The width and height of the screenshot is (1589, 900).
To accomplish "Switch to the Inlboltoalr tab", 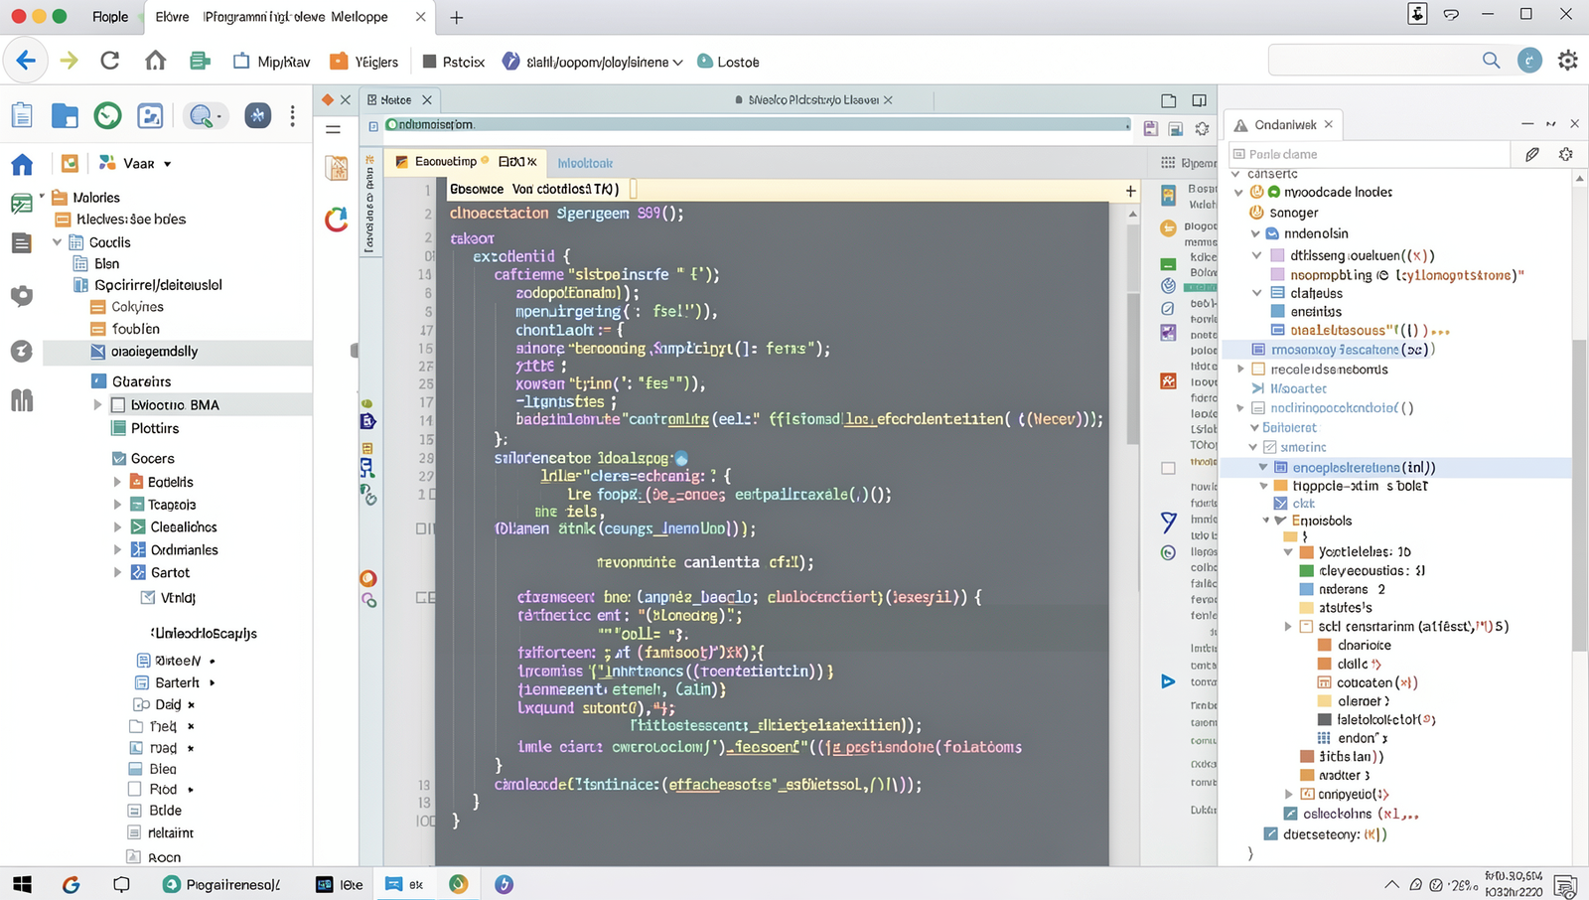I will pos(585,163).
